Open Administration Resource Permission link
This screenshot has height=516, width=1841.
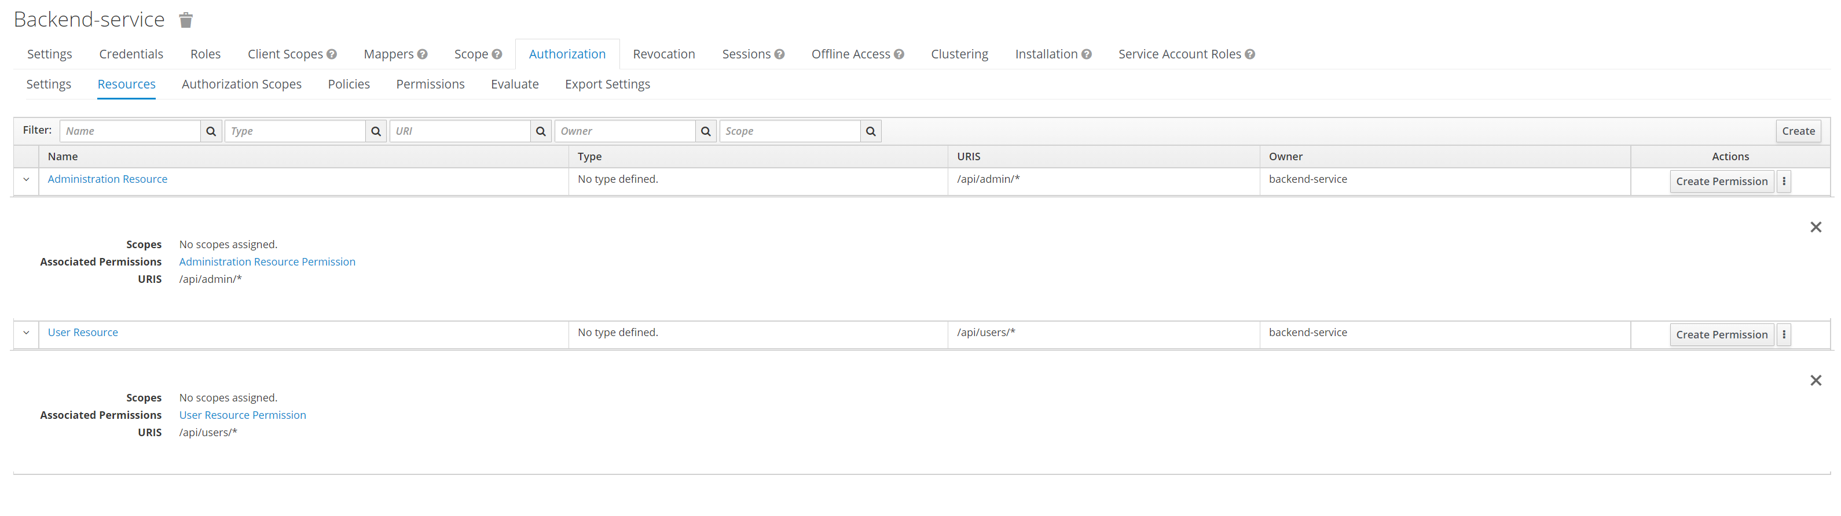click(x=266, y=262)
